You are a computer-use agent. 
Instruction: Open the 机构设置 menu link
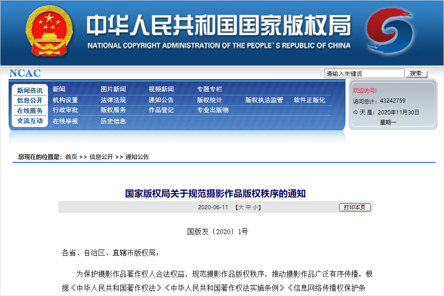[65, 100]
